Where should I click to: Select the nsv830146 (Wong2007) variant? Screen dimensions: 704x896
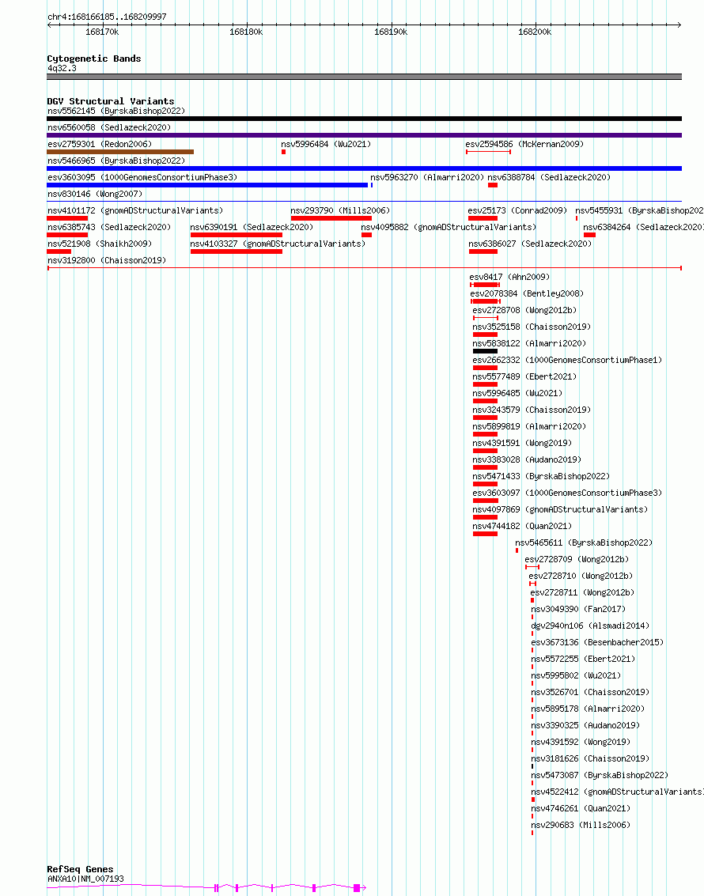tap(95, 194)
